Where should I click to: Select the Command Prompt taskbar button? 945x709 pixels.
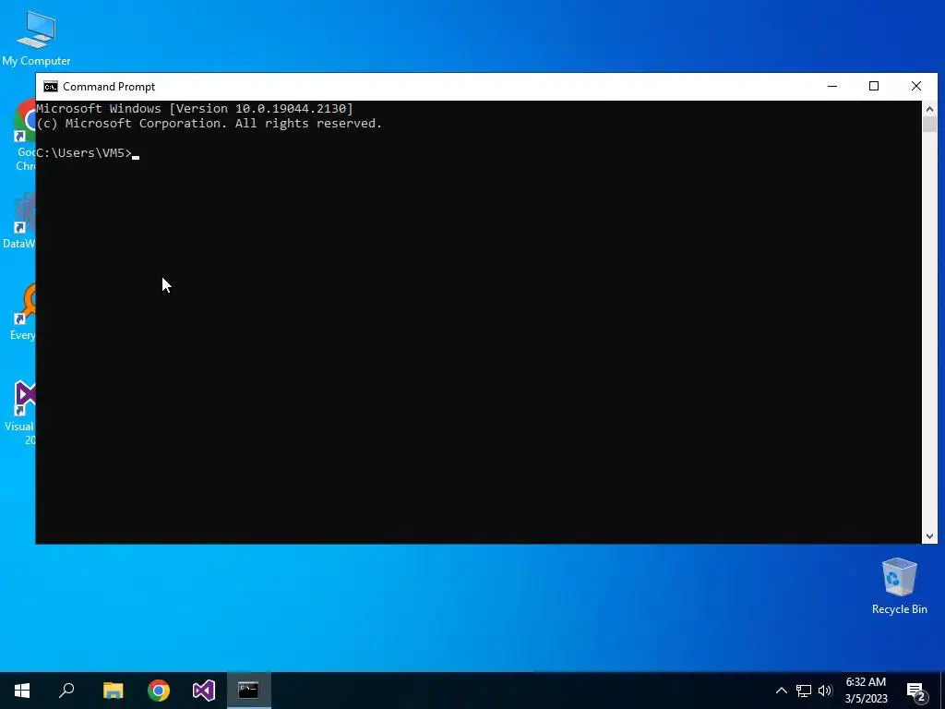point(249,691)
